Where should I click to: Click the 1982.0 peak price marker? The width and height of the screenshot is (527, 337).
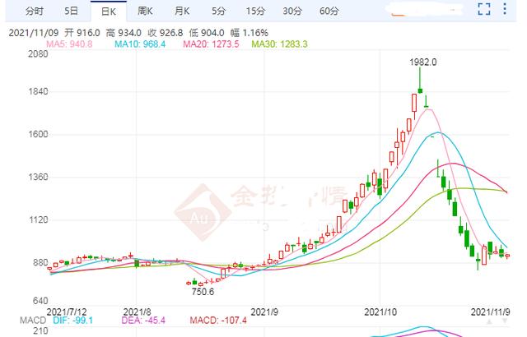coord(422,62)
